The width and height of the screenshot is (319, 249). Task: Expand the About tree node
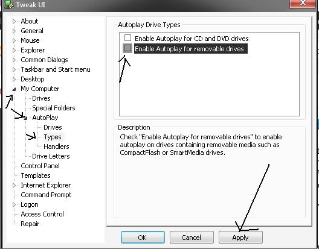coord(14,21)
